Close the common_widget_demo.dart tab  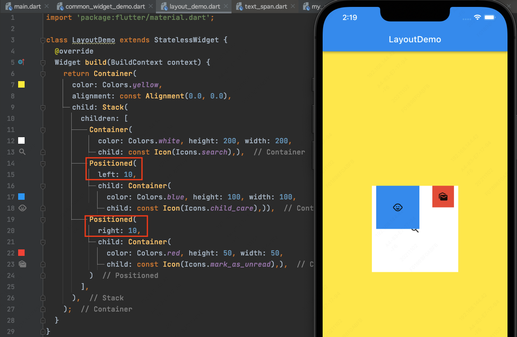coord(151,6)
